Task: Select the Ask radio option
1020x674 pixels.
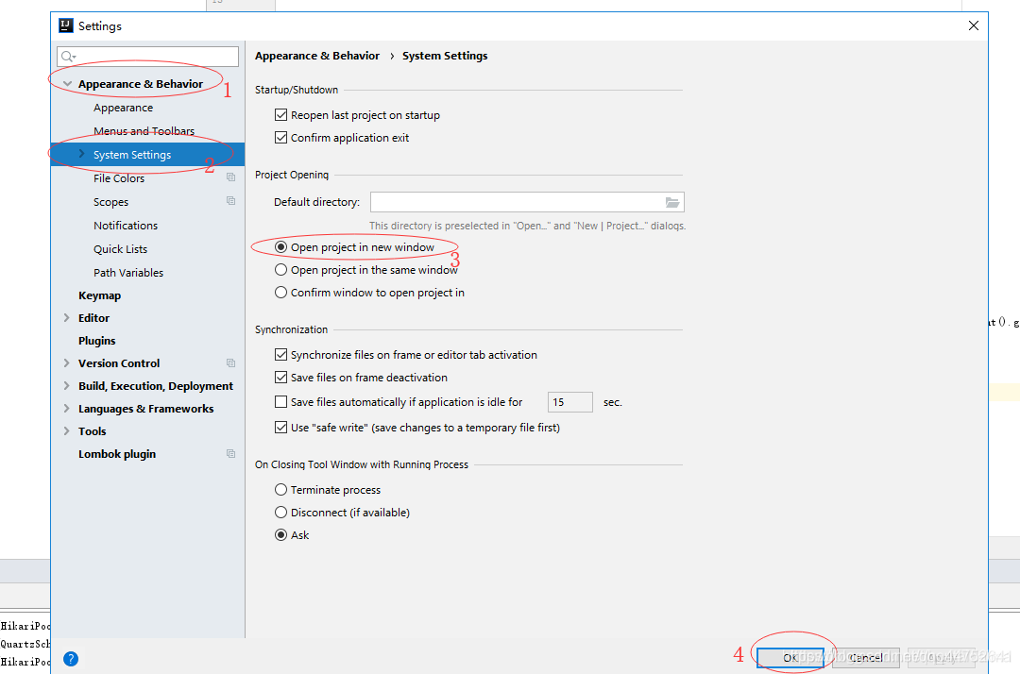Action: pyautogui.click(x=281, y=535)
